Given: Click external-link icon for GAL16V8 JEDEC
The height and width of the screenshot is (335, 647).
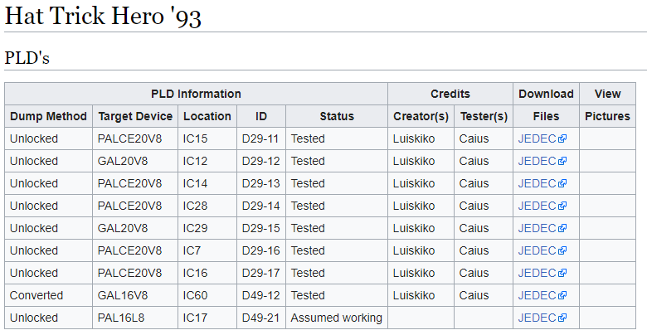Looking at the screenshot, I should tap(562, 295).
